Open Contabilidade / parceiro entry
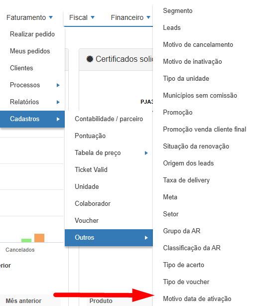 (109, 119)
